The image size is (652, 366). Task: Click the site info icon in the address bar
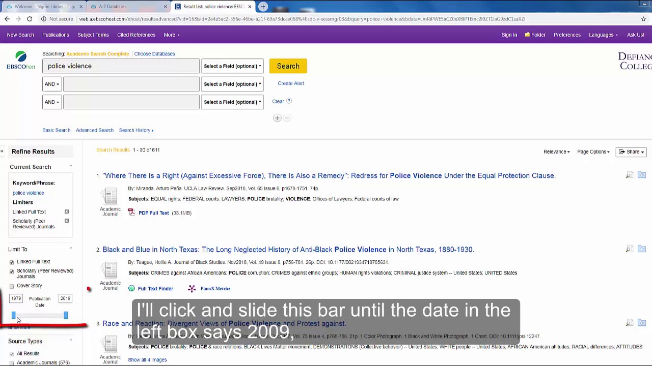(x=44, y=19)
